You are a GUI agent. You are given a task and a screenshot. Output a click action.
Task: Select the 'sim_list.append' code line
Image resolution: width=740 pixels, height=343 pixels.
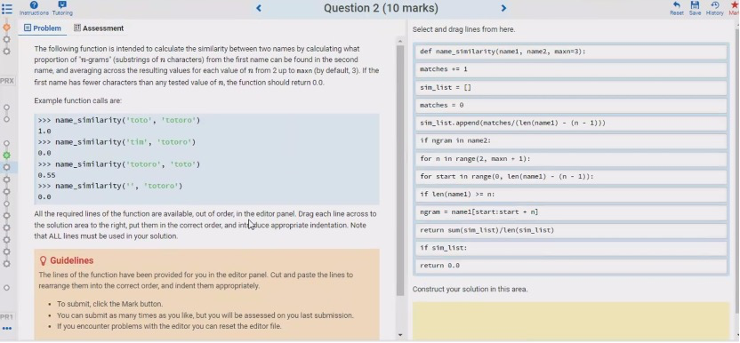(x=571, y=124)
